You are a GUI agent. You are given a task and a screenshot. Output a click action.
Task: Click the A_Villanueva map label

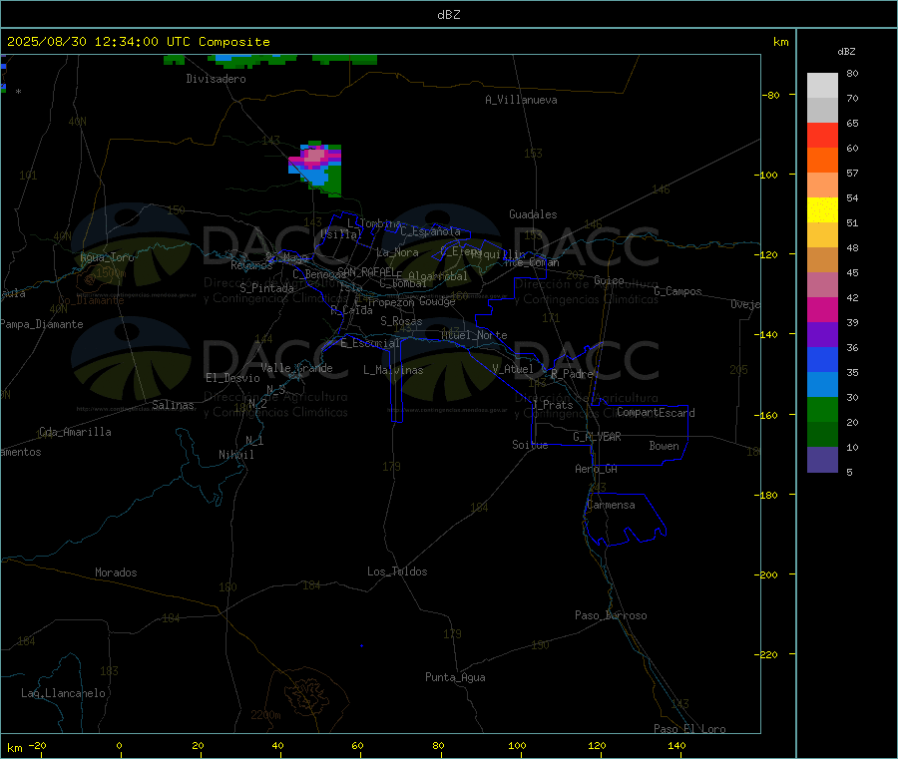521,100
